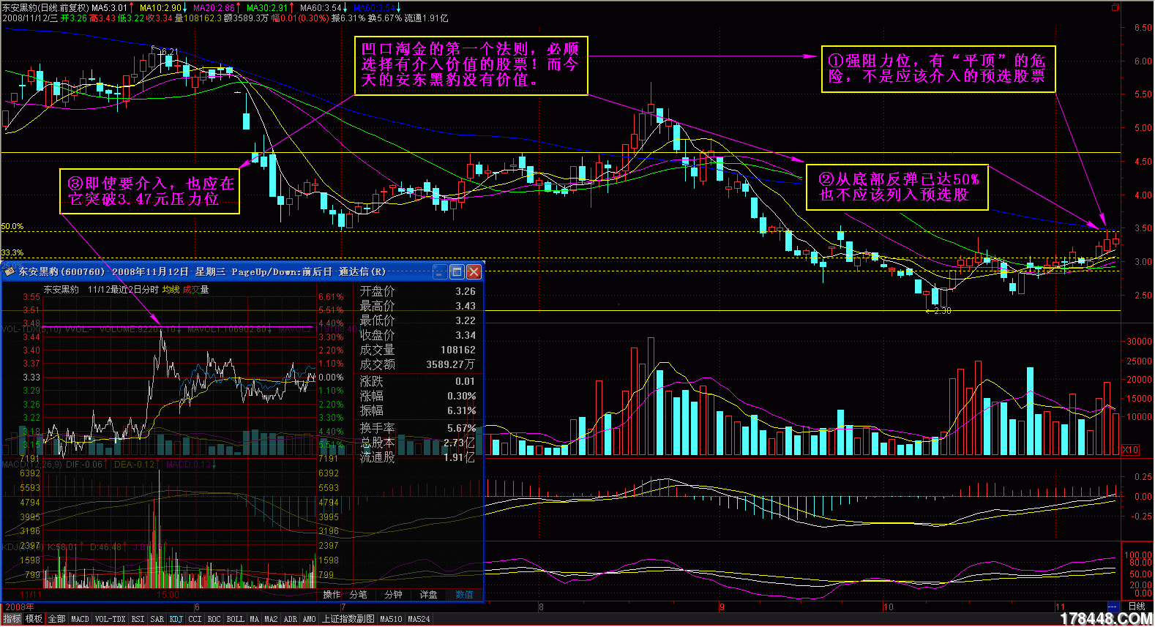Click the 50.0% retracement level label

[12, 227]
